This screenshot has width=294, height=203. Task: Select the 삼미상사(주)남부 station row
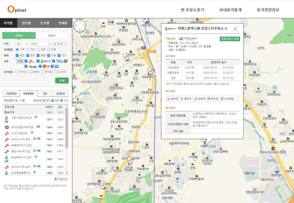34,167
